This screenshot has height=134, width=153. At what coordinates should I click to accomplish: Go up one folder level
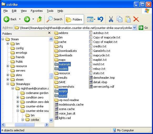point(40,19)
